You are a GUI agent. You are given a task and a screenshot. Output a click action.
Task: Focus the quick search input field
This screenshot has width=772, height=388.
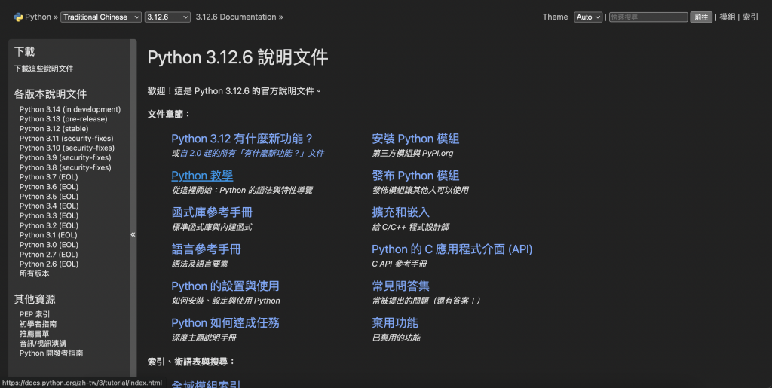click(x=648, y=17)
